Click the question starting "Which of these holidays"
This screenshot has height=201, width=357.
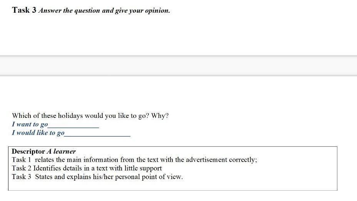(x=90, y=116)
